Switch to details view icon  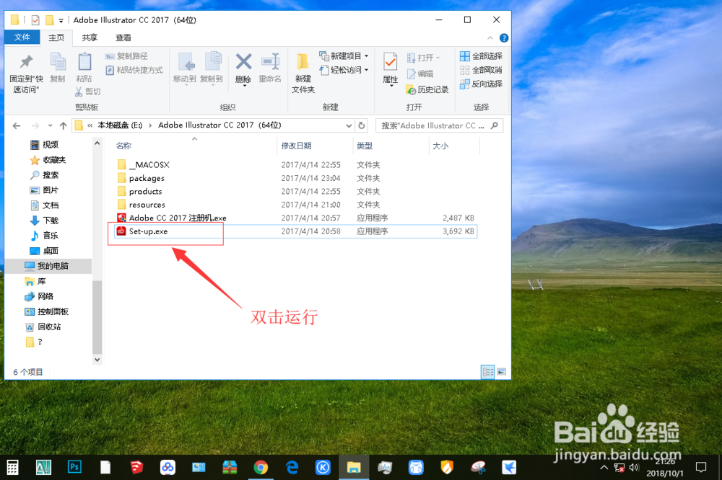pos(487,371)
